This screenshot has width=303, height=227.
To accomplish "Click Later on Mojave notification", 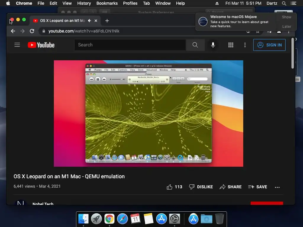I will pyautogui.click(x=286, y=26).
